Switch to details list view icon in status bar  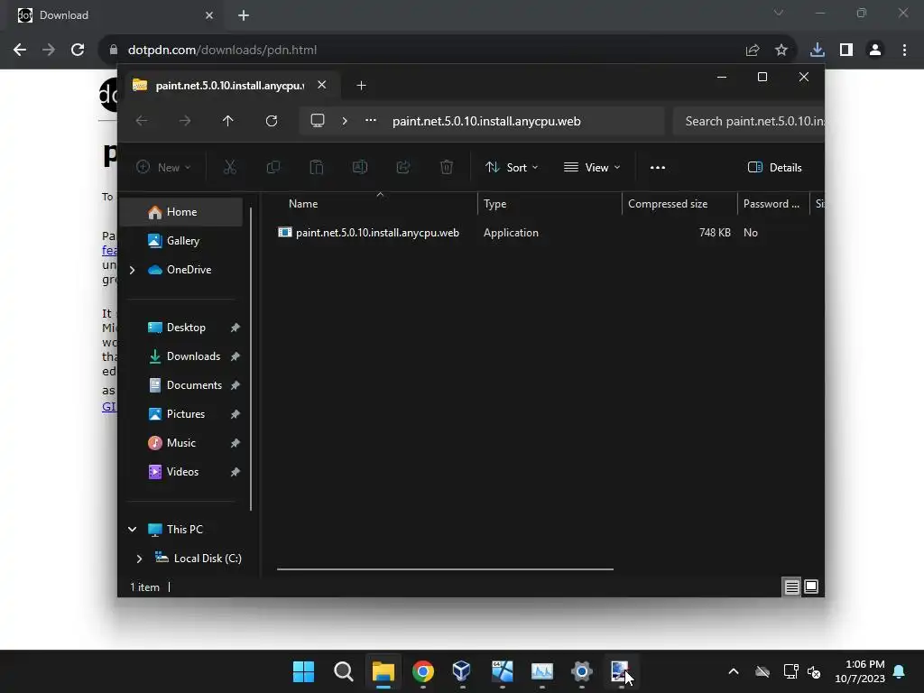click(x=791, y=587)
